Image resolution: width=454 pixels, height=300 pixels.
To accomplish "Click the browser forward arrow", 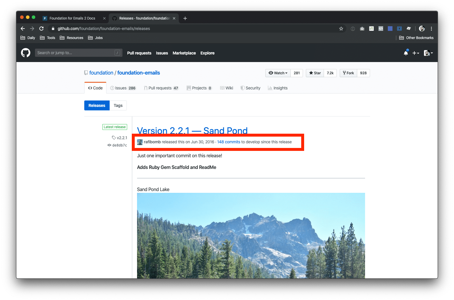I will [32, 29].
